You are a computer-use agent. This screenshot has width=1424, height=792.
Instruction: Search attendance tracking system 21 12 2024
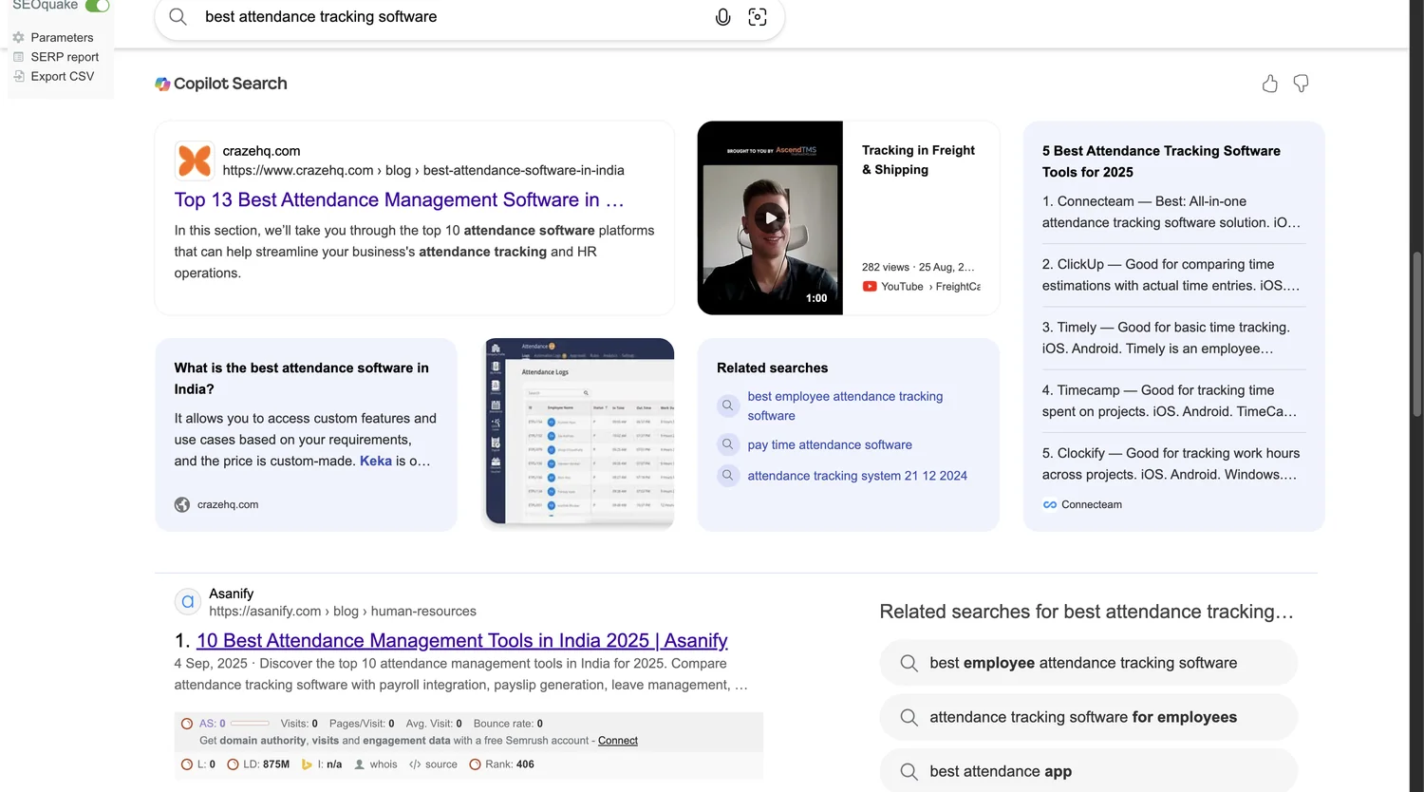tap(857, 476)
